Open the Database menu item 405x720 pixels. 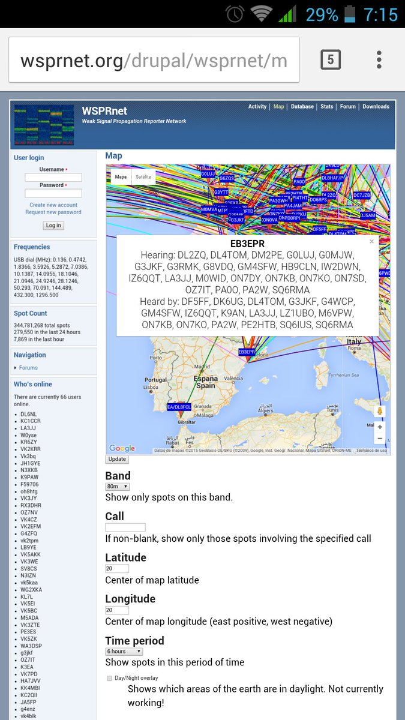coord(302,107)
